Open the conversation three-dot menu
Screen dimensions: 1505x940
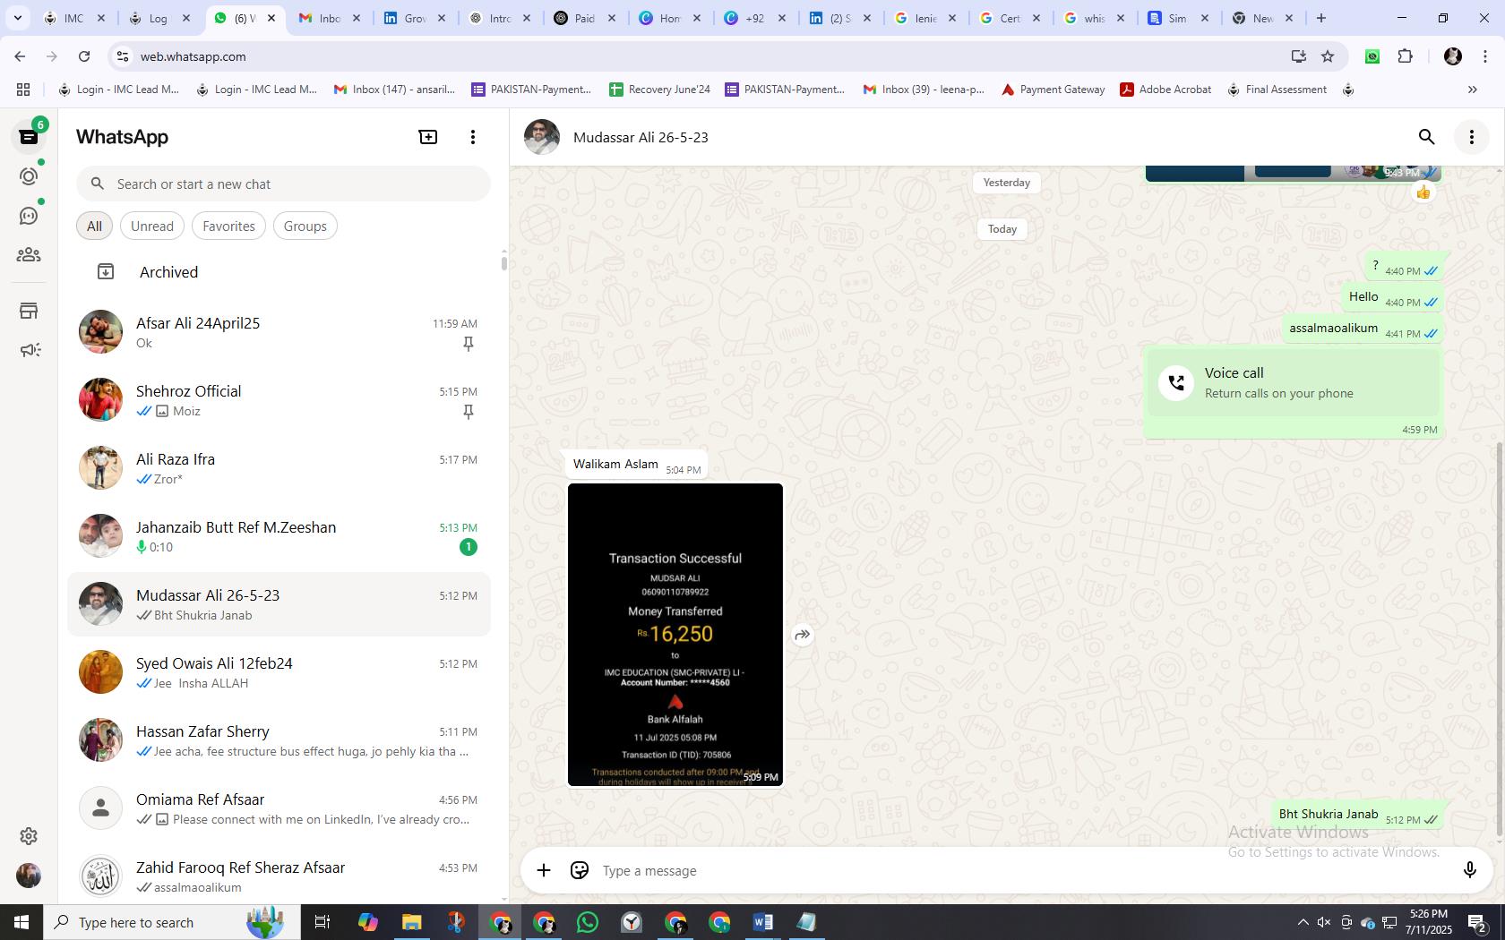(1472, 137)
